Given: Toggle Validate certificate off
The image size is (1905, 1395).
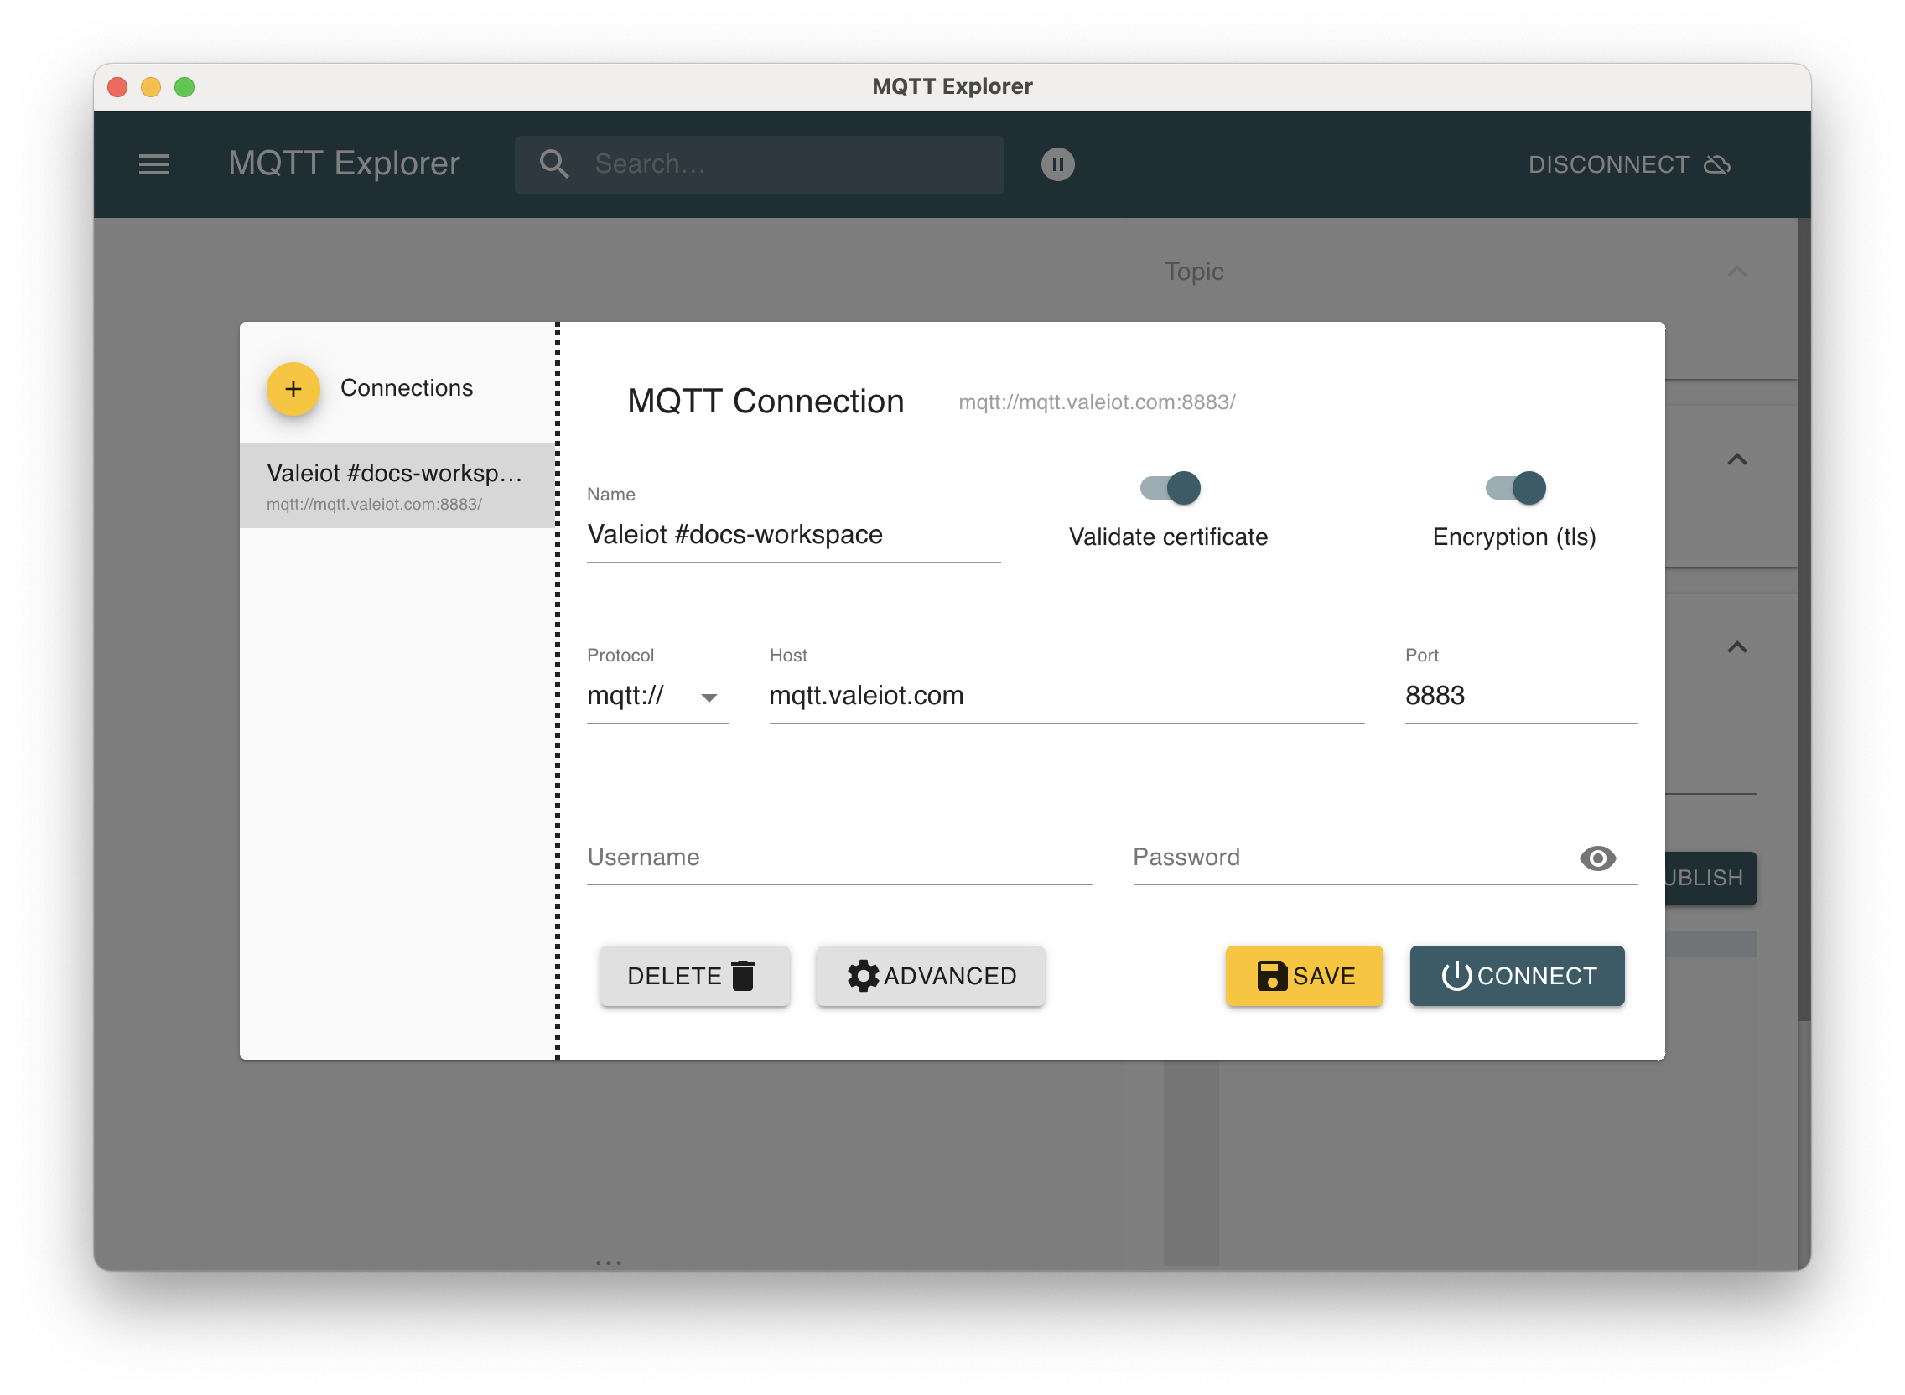Looking at the screenshot, I should click(1169, 488).
